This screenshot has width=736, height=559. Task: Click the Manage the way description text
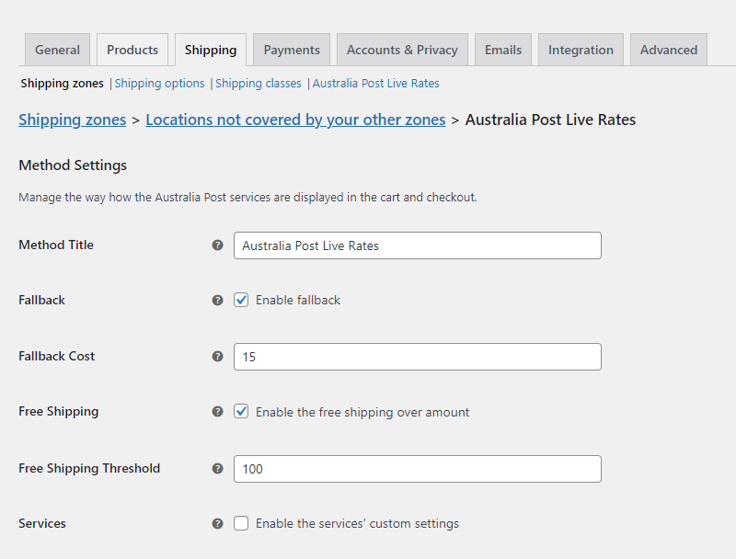[x=247, y=198]
